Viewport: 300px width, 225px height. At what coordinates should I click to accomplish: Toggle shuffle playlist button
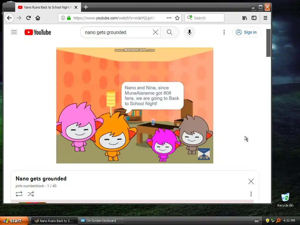click(x=30, y=194)
